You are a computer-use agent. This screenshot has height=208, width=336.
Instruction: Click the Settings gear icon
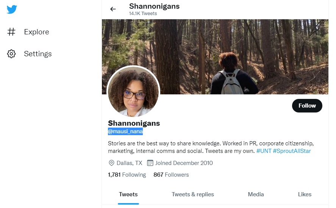coord(11,54)
